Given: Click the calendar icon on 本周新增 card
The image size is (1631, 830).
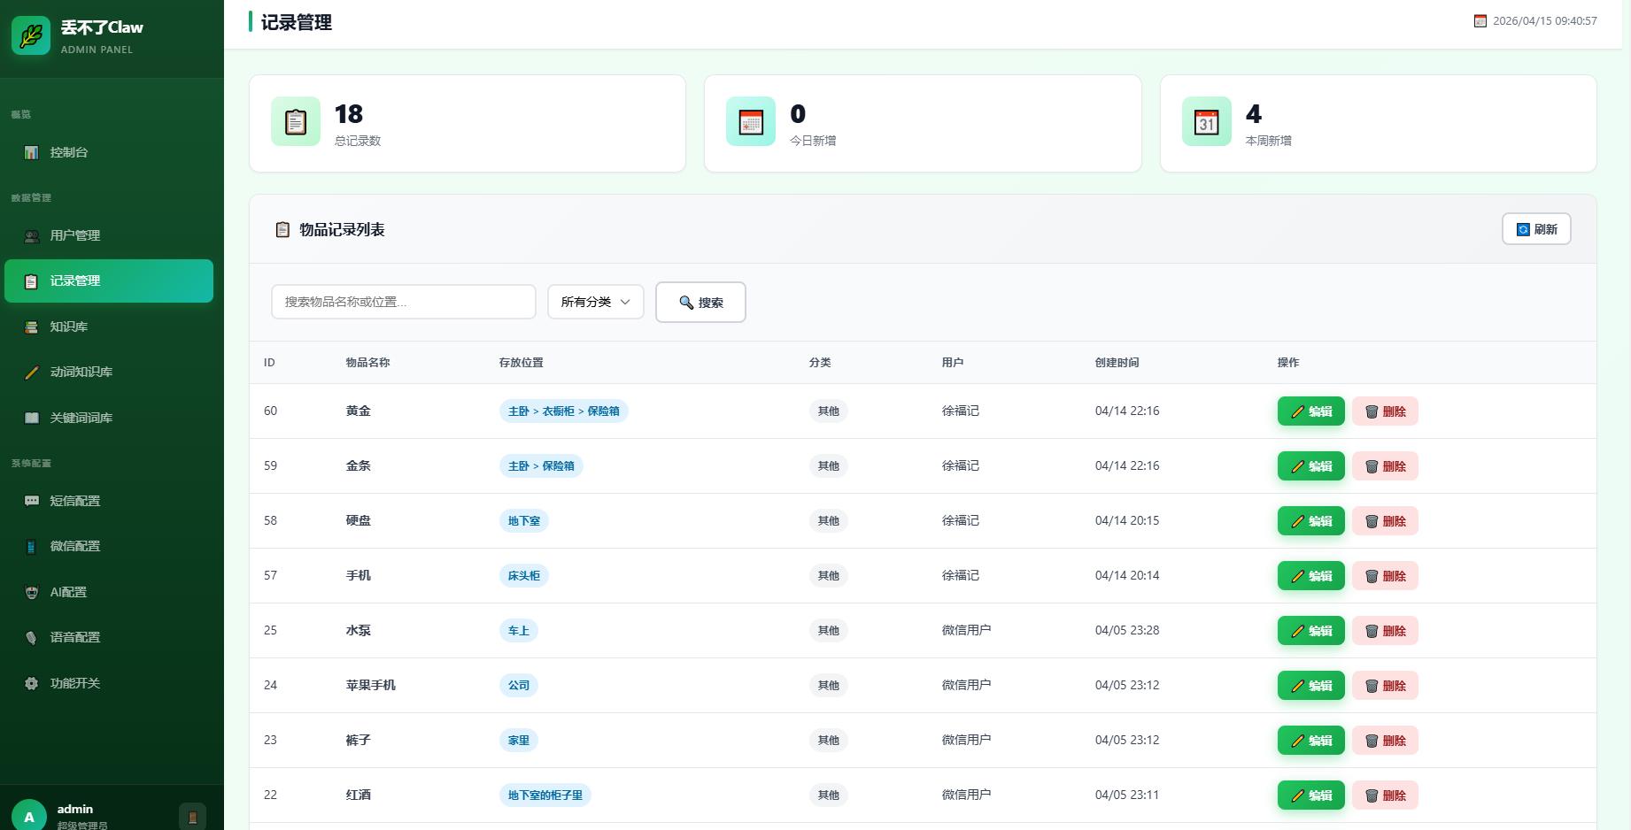Looking at the screenshot, I should tap(1206, 121).
